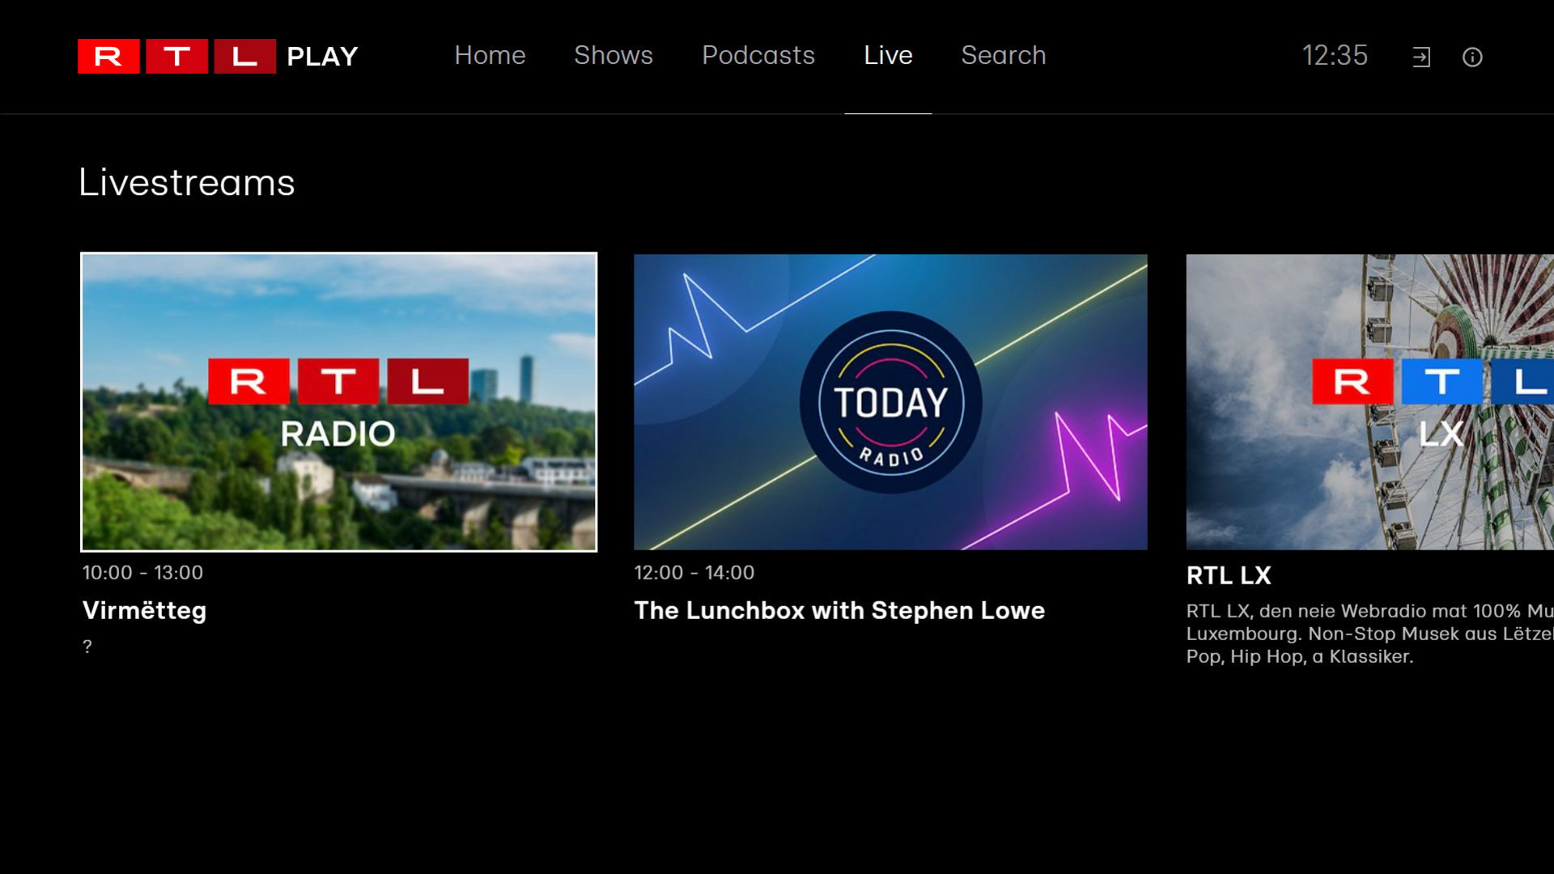Screen dimensions: 1554x874
Task: Click the Virmëtteg show title
Action: [x=145, y=610]
